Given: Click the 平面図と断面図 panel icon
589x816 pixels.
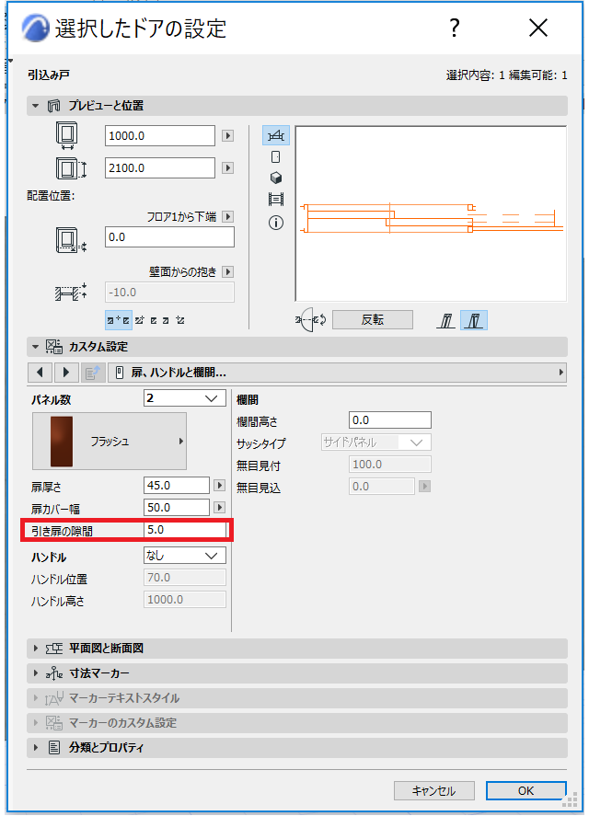Looking at the screenshot, I should coord(54,649).
